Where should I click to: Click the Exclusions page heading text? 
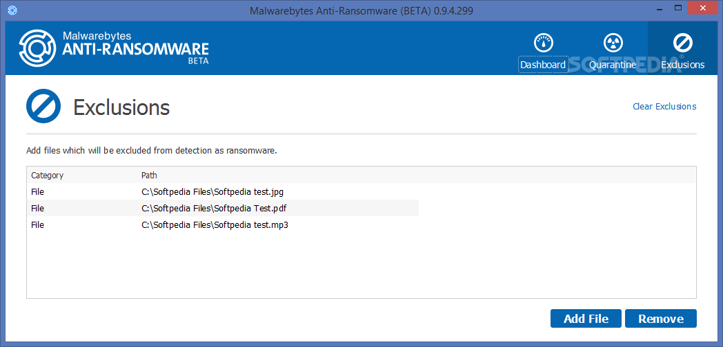coord(121,107)
